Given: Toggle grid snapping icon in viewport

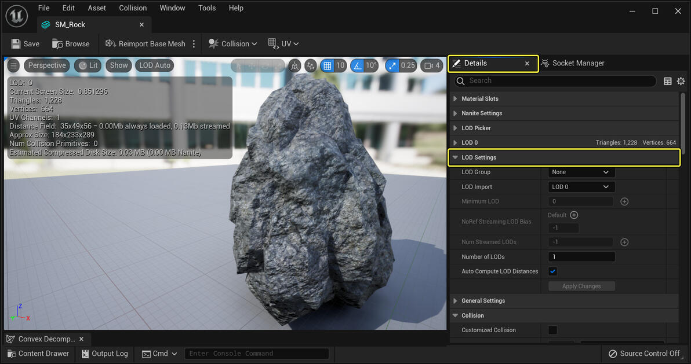Looking at the screenshot, I should click(328, 65).
